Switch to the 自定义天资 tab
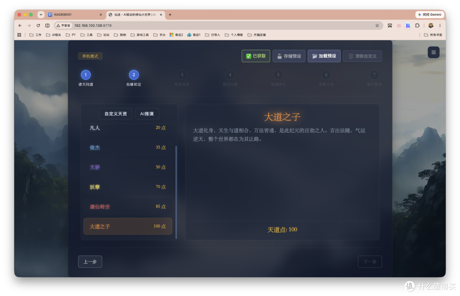 click(x=115, y=114)
